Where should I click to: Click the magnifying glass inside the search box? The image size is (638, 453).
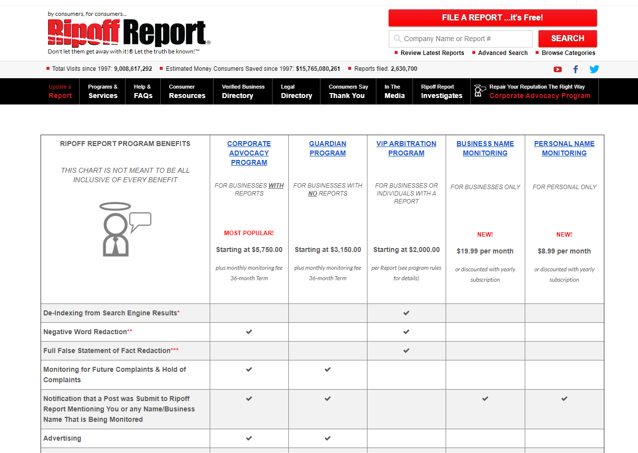click(x=397, y=38)
